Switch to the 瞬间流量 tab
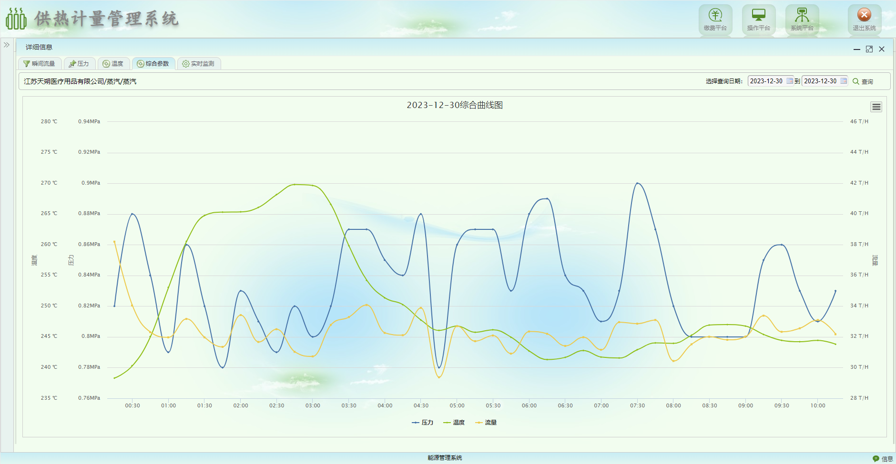 [x=39, y=64]
